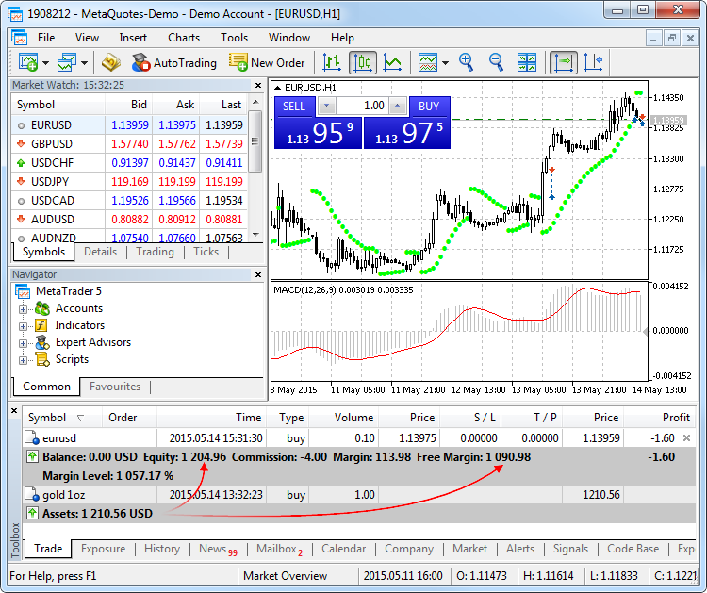The height and width of the screenshot is (593, 707).
Task: Select GBPUSD symbol in Market Watch
Action: (51, 144)
